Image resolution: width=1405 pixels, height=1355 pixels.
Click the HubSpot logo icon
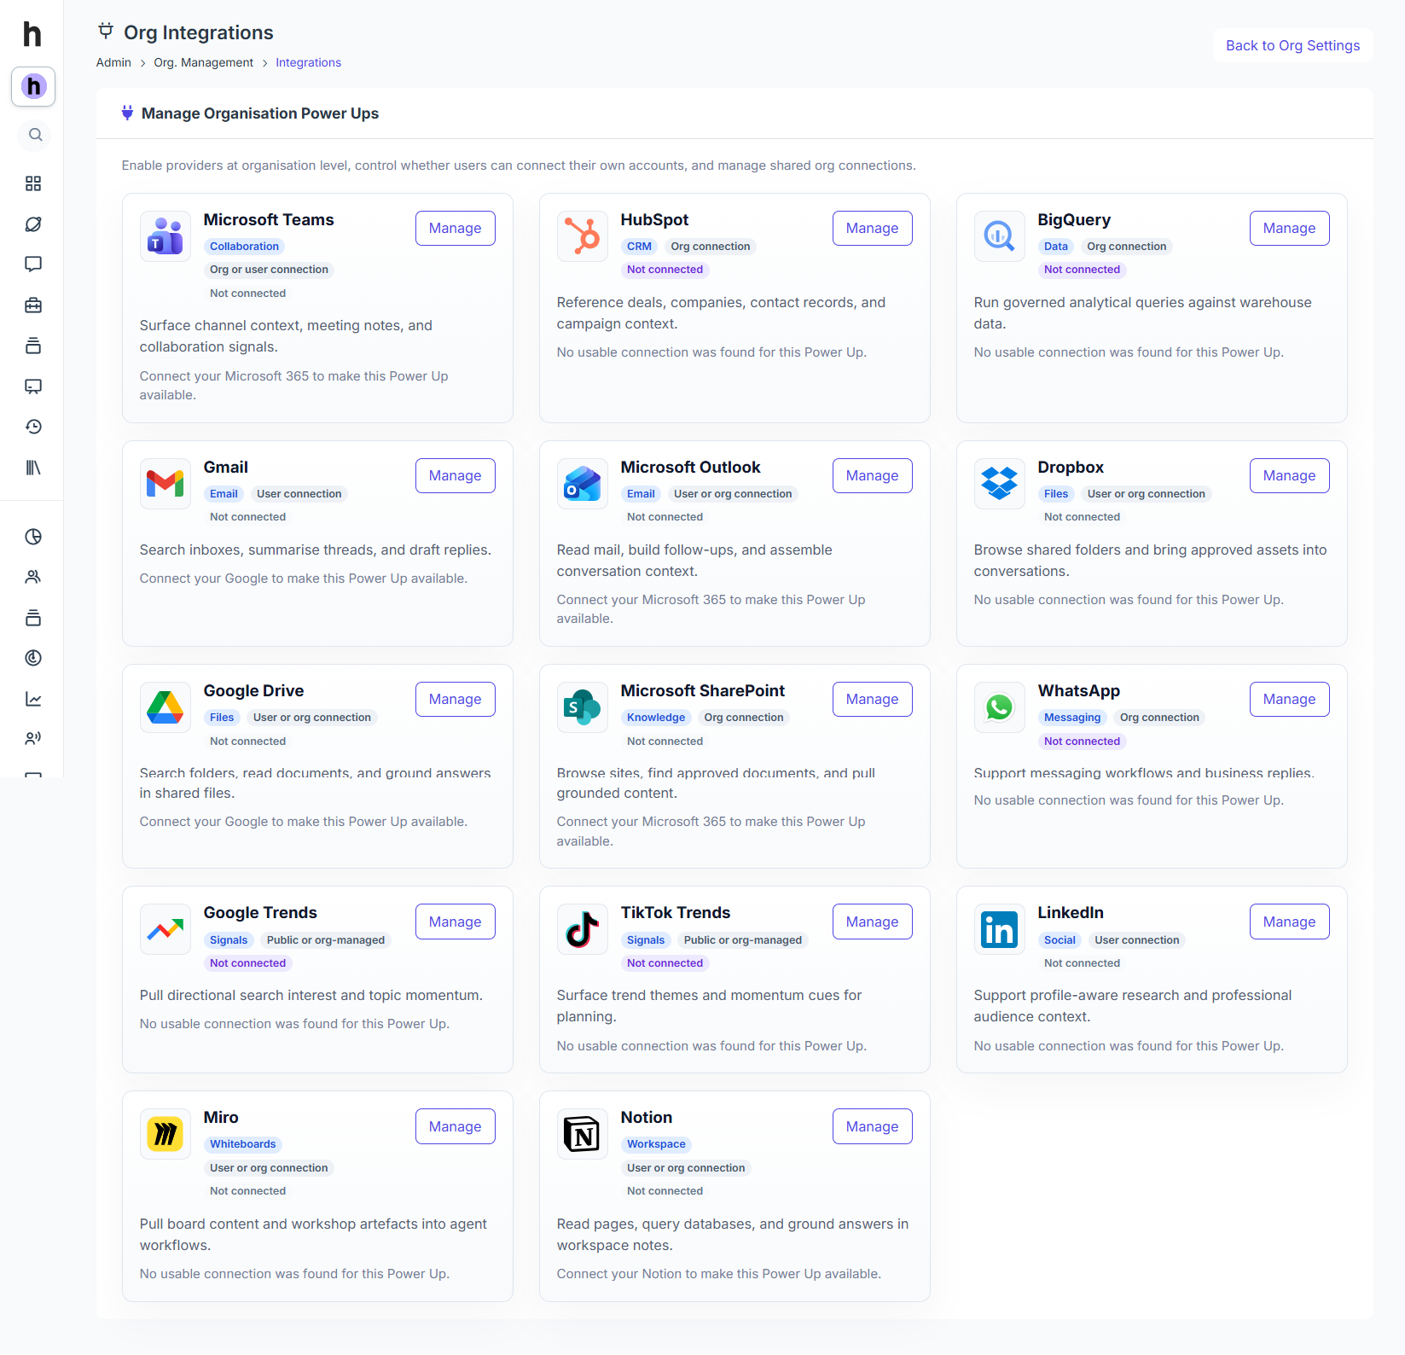pos(583,236)
